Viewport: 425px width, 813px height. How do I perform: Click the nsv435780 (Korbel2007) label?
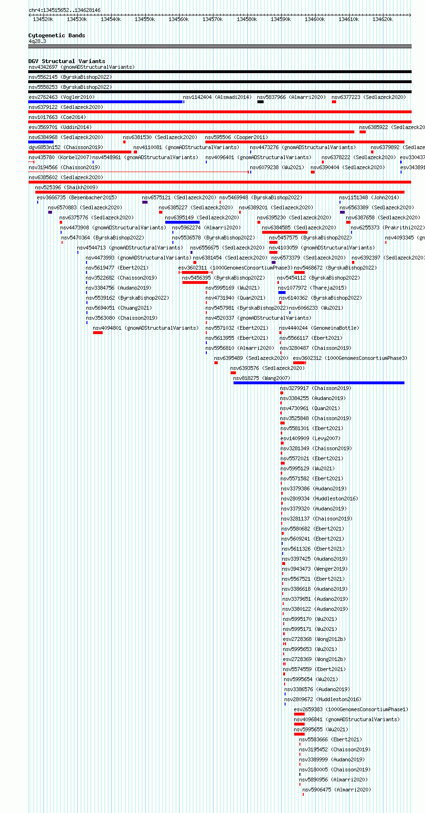click(x=60, y=157)
